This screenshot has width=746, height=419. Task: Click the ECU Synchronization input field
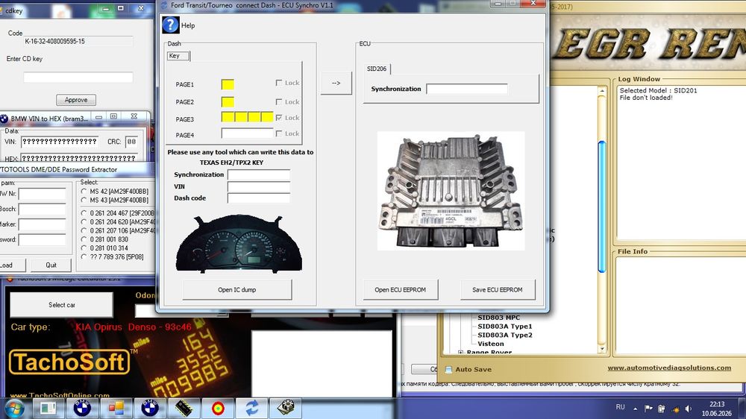(467, 89)
